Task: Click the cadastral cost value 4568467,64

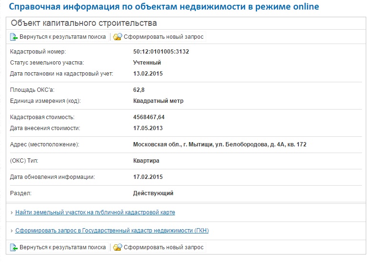Action: click(152, 117)
